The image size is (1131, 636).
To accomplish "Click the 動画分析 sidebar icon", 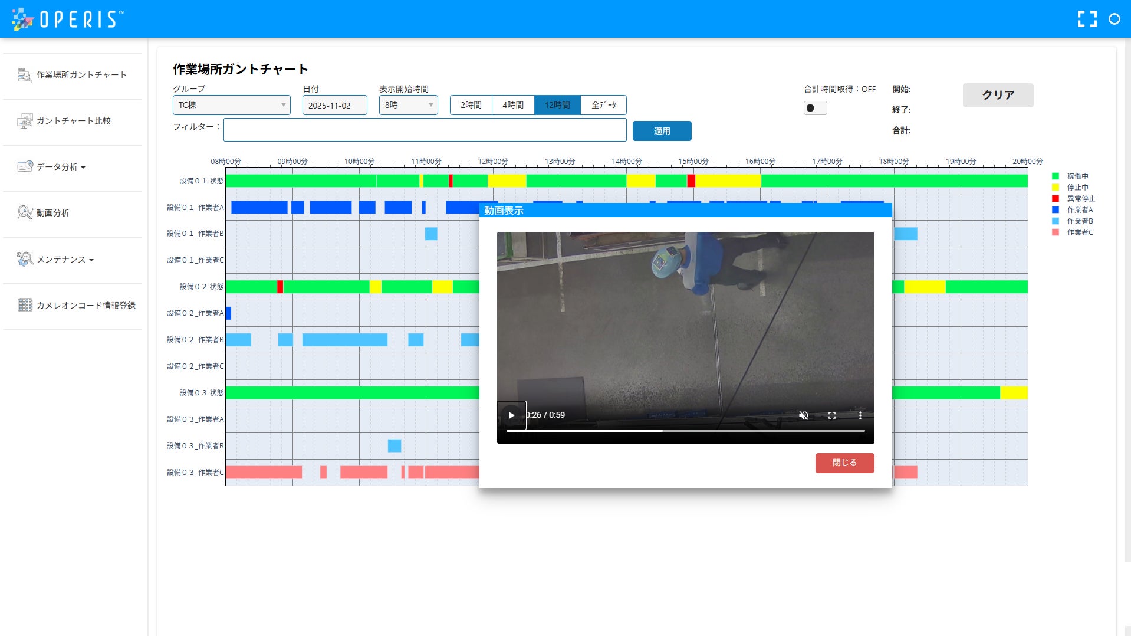I will click(x=25, y=213).
